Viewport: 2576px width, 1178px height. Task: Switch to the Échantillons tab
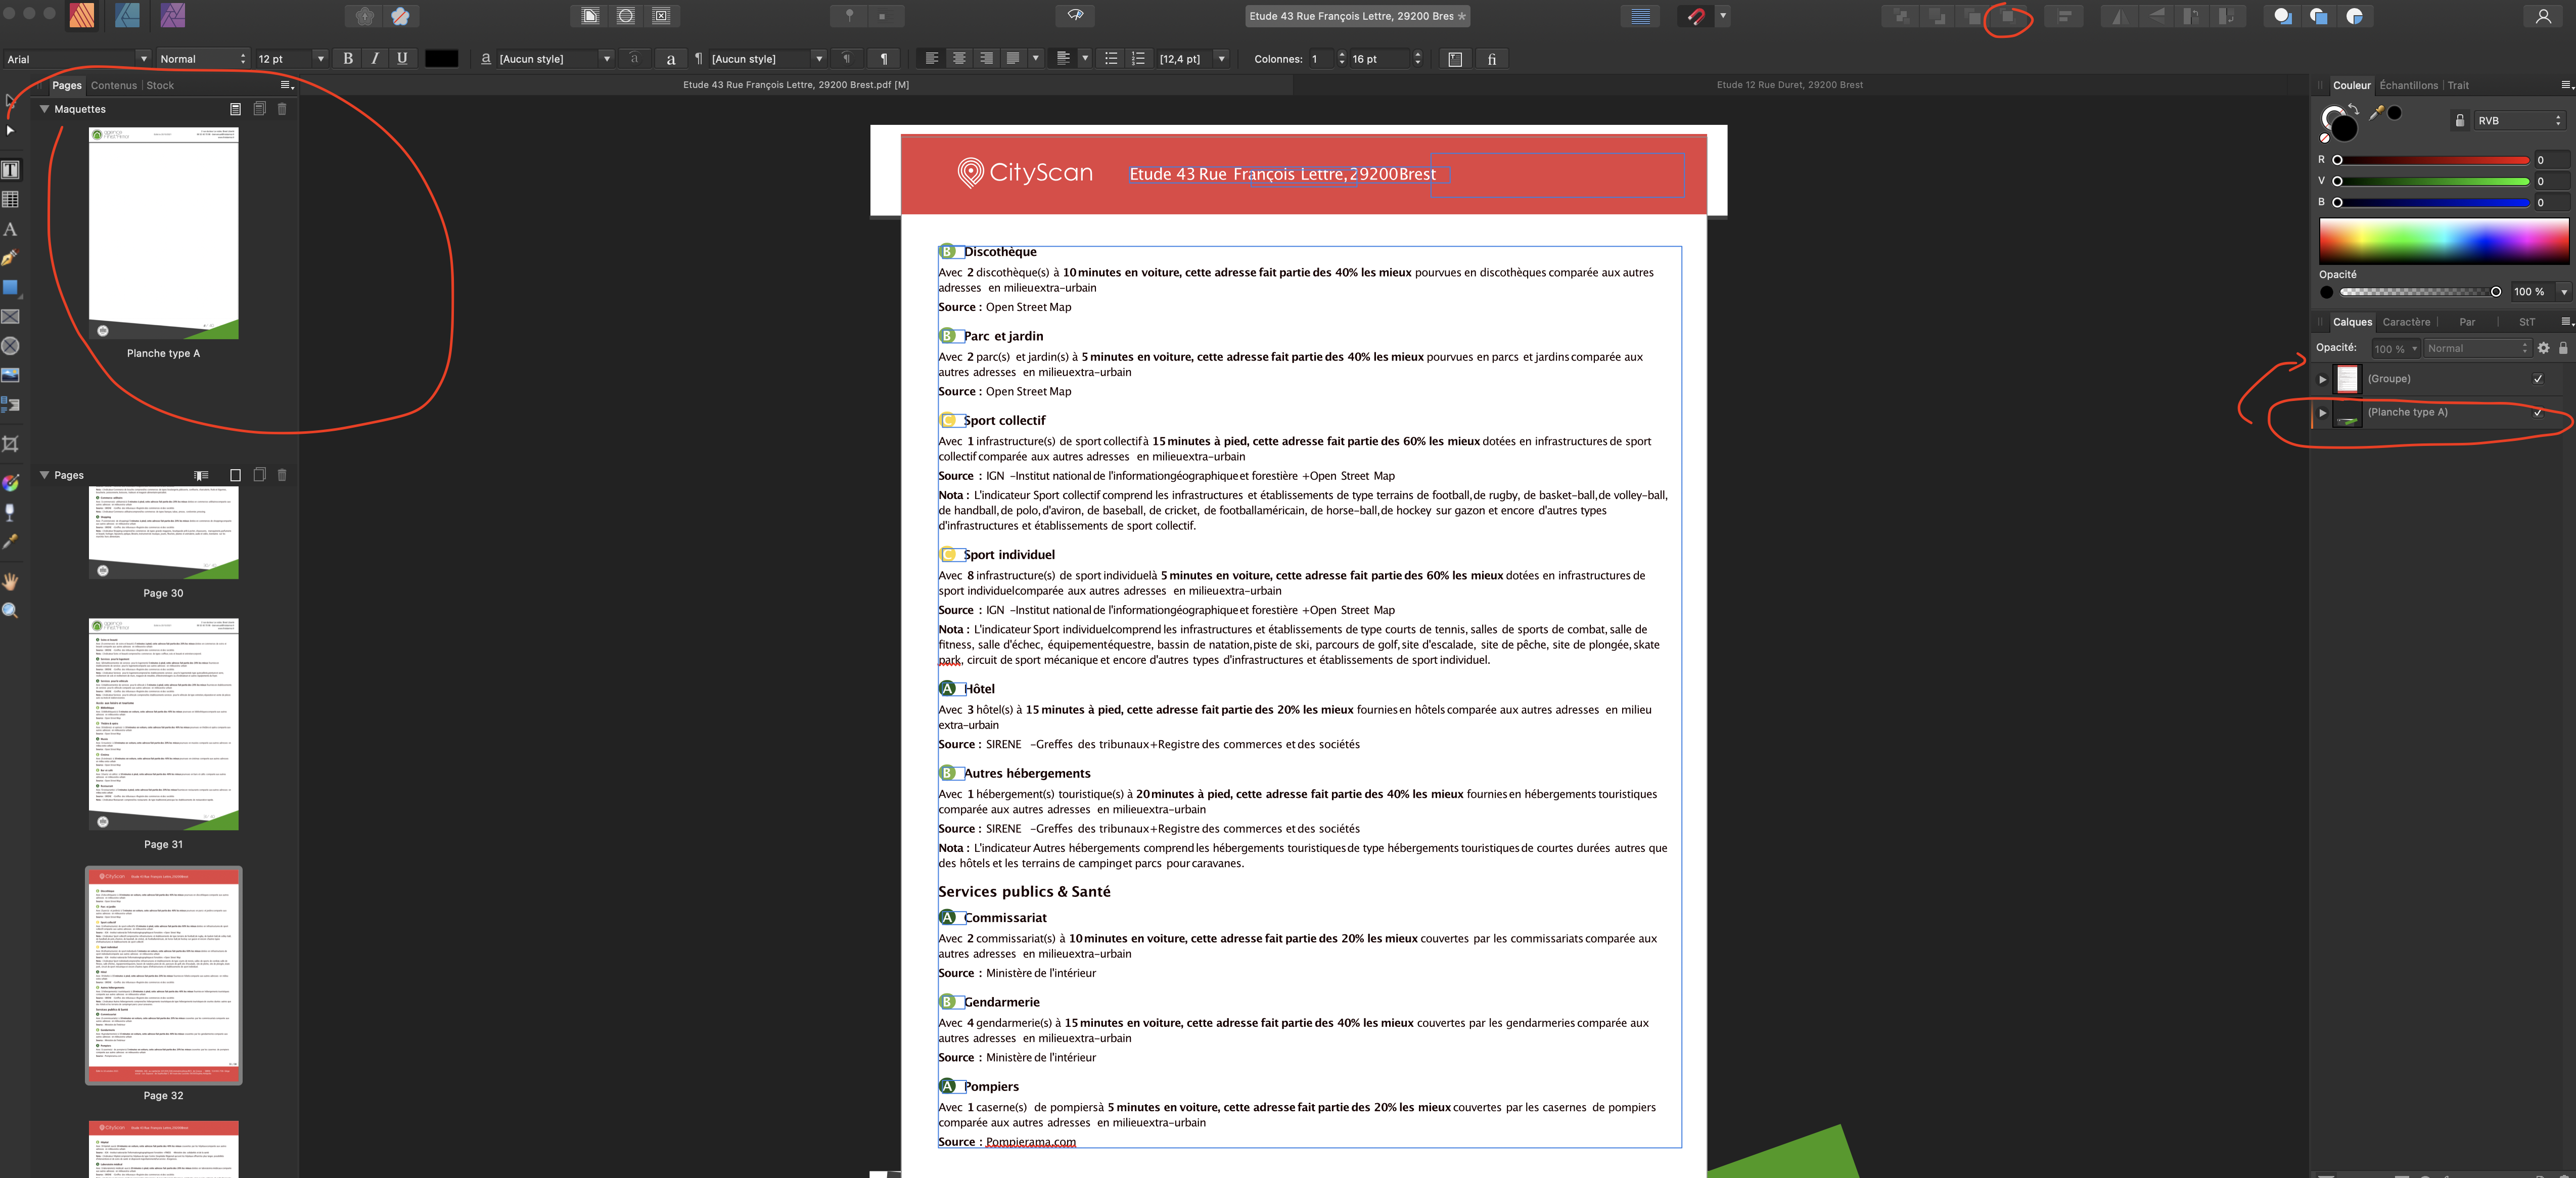[x=2408, y=85]
